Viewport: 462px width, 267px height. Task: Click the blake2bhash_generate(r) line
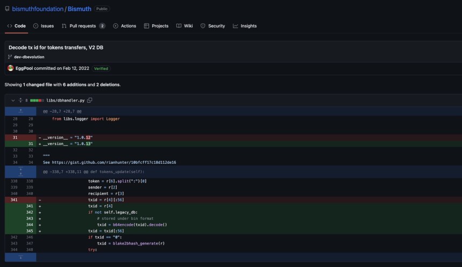point(131,243)
